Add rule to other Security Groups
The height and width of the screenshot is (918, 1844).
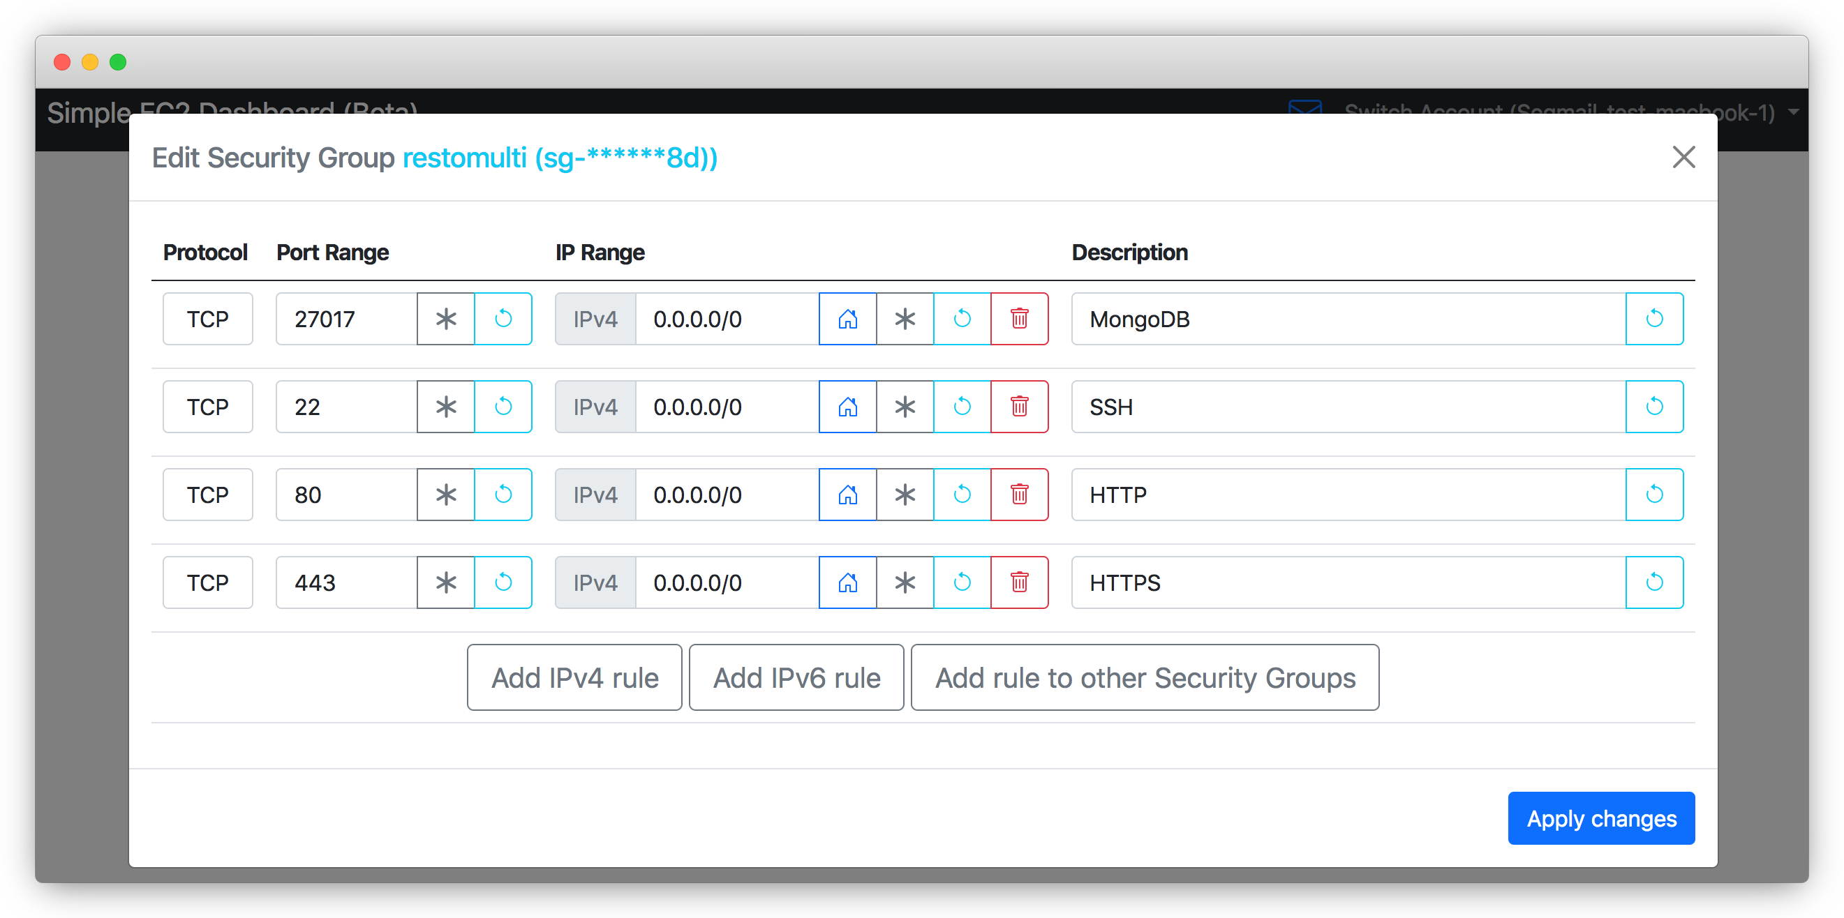(x=1145, y=677)
